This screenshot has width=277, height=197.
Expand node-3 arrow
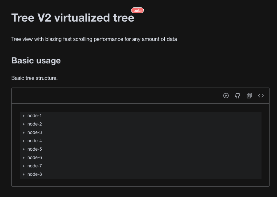tap(24, 133)
